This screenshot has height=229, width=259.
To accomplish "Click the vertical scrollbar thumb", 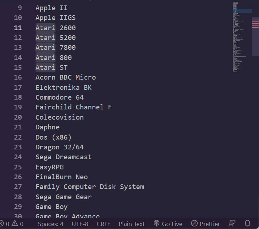I will [x=255, y=36].
